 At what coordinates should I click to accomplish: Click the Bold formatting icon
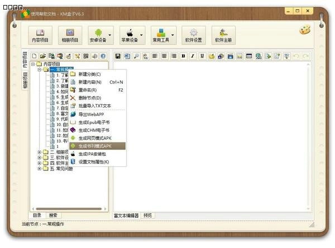(183, 56)
